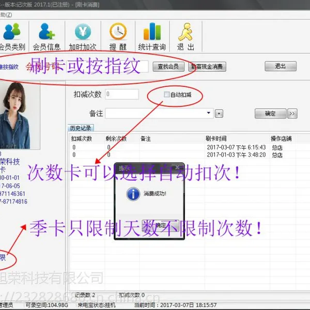Click the 可录空间:104.98G status entry
Viewport: 310px width, 310px height.
pyautogui.click(x=47, y=305)
